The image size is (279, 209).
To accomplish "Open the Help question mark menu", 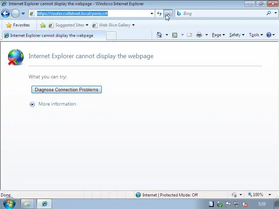I will (271, 35).
